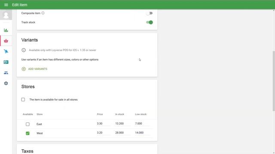
Task: Click the Edit item page title
Action: click(20, 5)
